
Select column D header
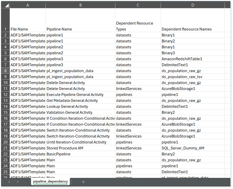pyautogui.click(x=192, y=5)
